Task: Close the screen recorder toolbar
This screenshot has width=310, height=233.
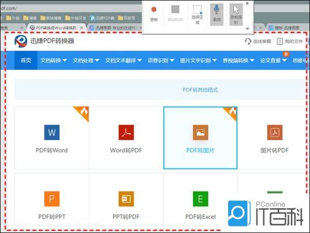Action: (x=247, y=4)
